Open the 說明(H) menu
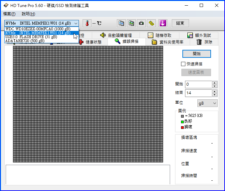The width and height of the screenshot is (225, 191). pos(28,14)
